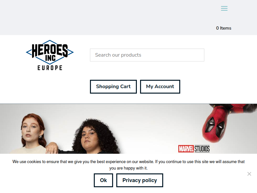The width and height of the screenshot is (257, 193).
Task: Open the hamburger navigation menu
Action: tap(224, 8)
